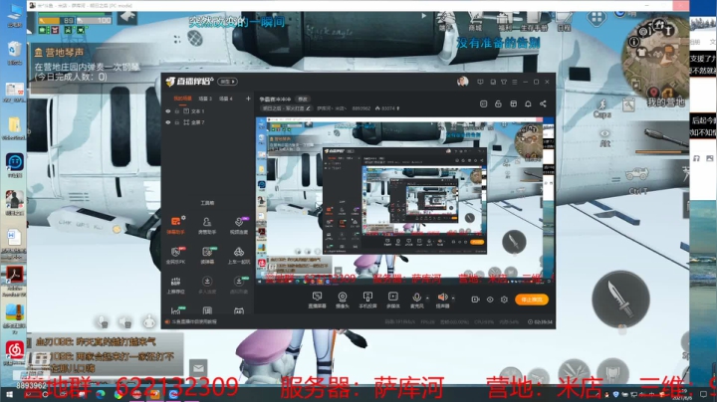
Task: Open the purple-badged tool in the toolbox
Action: pos(239,225)
